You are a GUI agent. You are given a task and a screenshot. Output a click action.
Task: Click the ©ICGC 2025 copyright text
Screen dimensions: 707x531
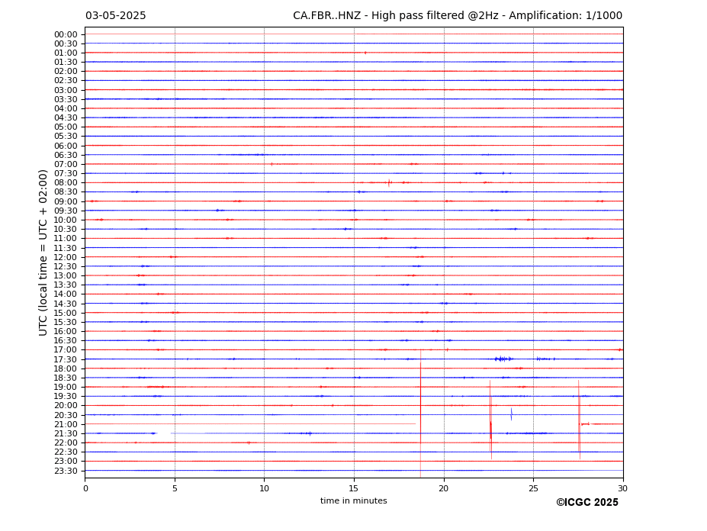click(x=587, y=503)
